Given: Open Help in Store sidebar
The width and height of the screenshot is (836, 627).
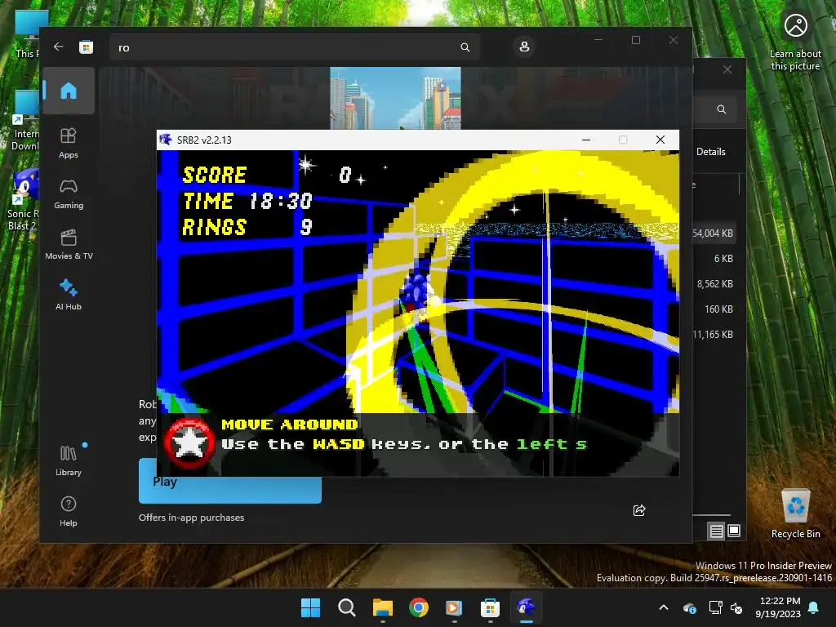Looking at the screenshot, I should click(69, 511).
